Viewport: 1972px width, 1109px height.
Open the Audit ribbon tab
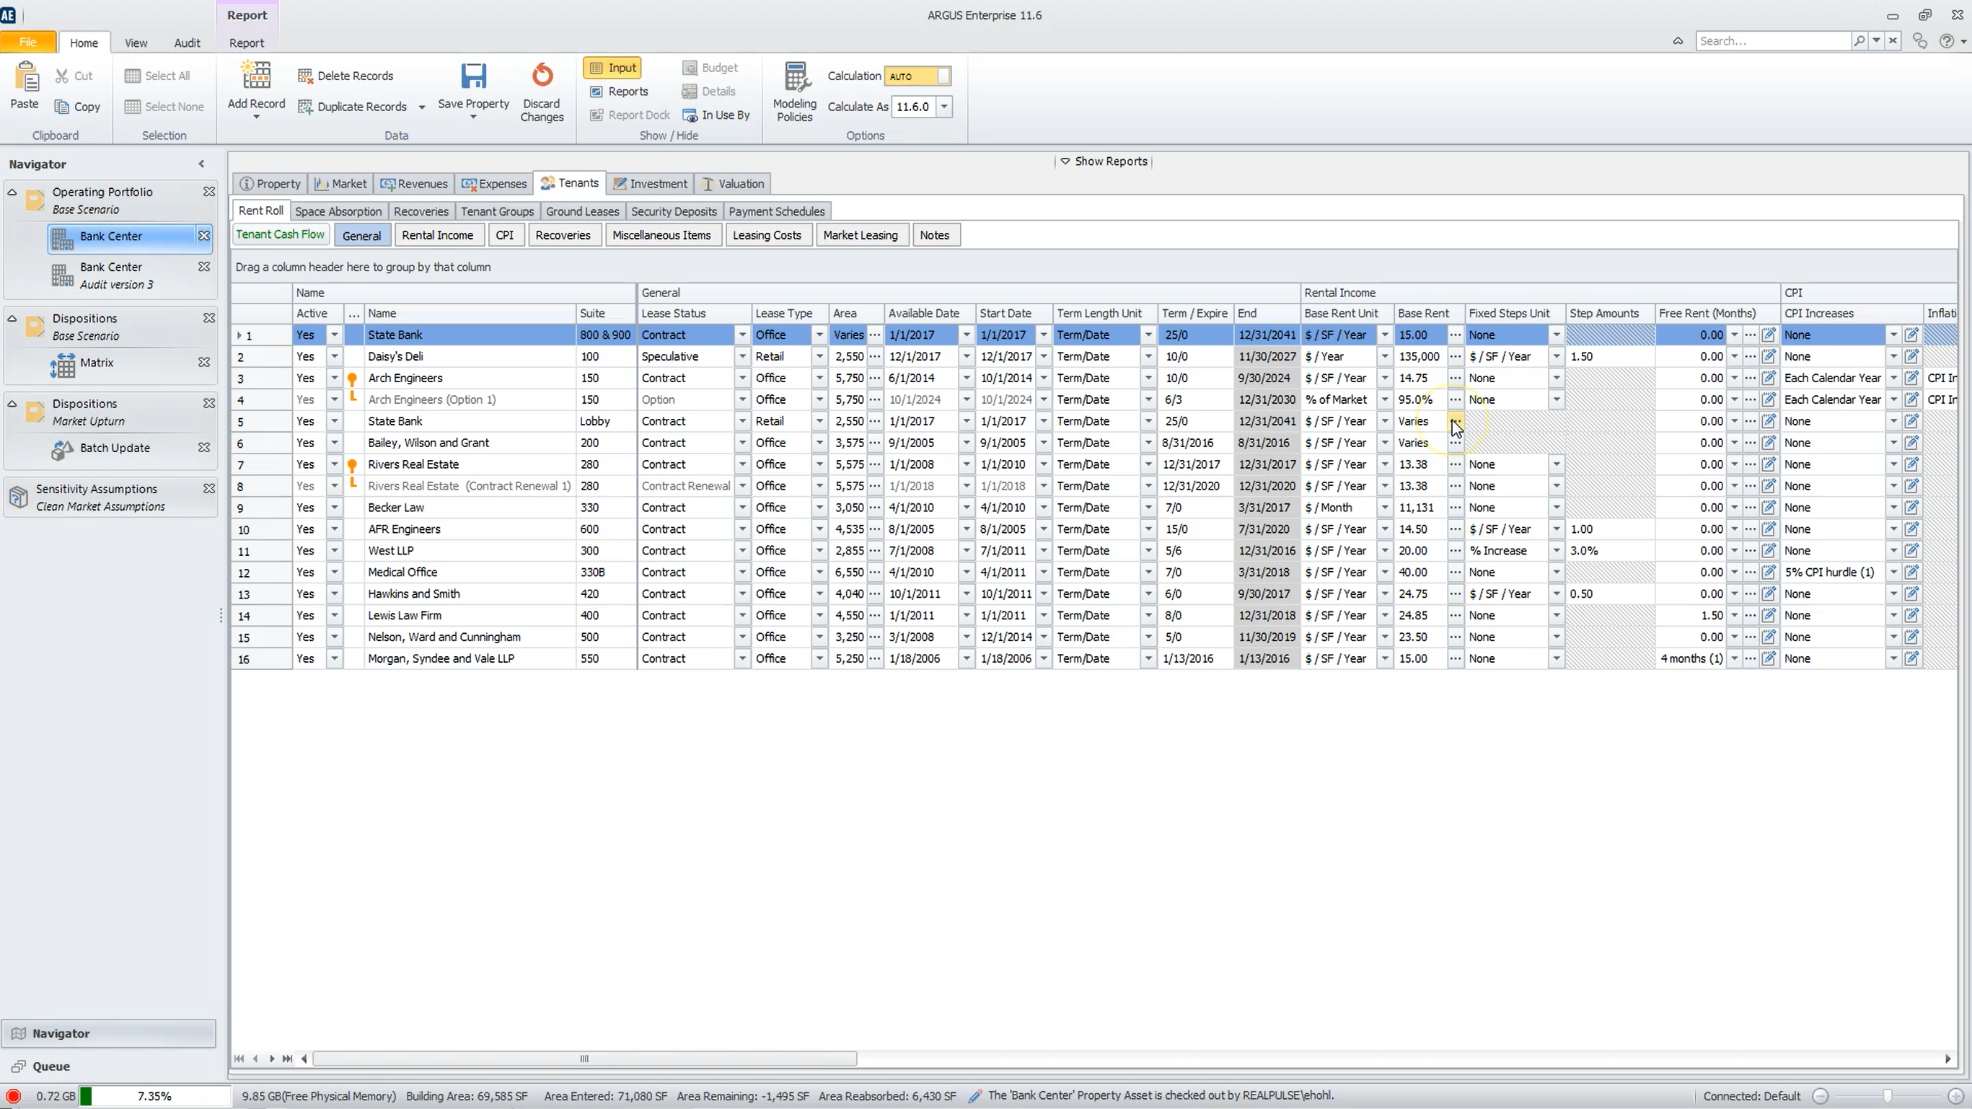[x=187, y=43]
